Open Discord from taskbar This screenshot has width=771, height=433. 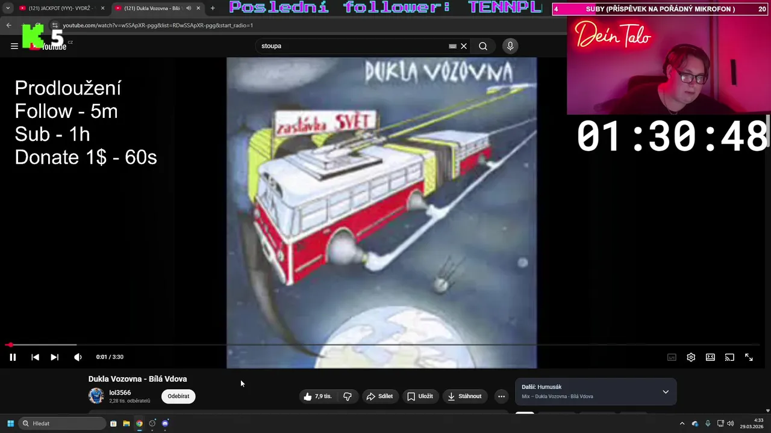[x=165, y=423]
